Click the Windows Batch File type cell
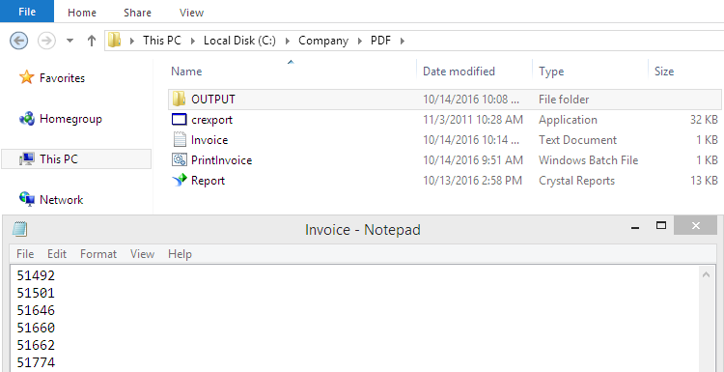Screen dimensions: 724x372 pos(588,159)
